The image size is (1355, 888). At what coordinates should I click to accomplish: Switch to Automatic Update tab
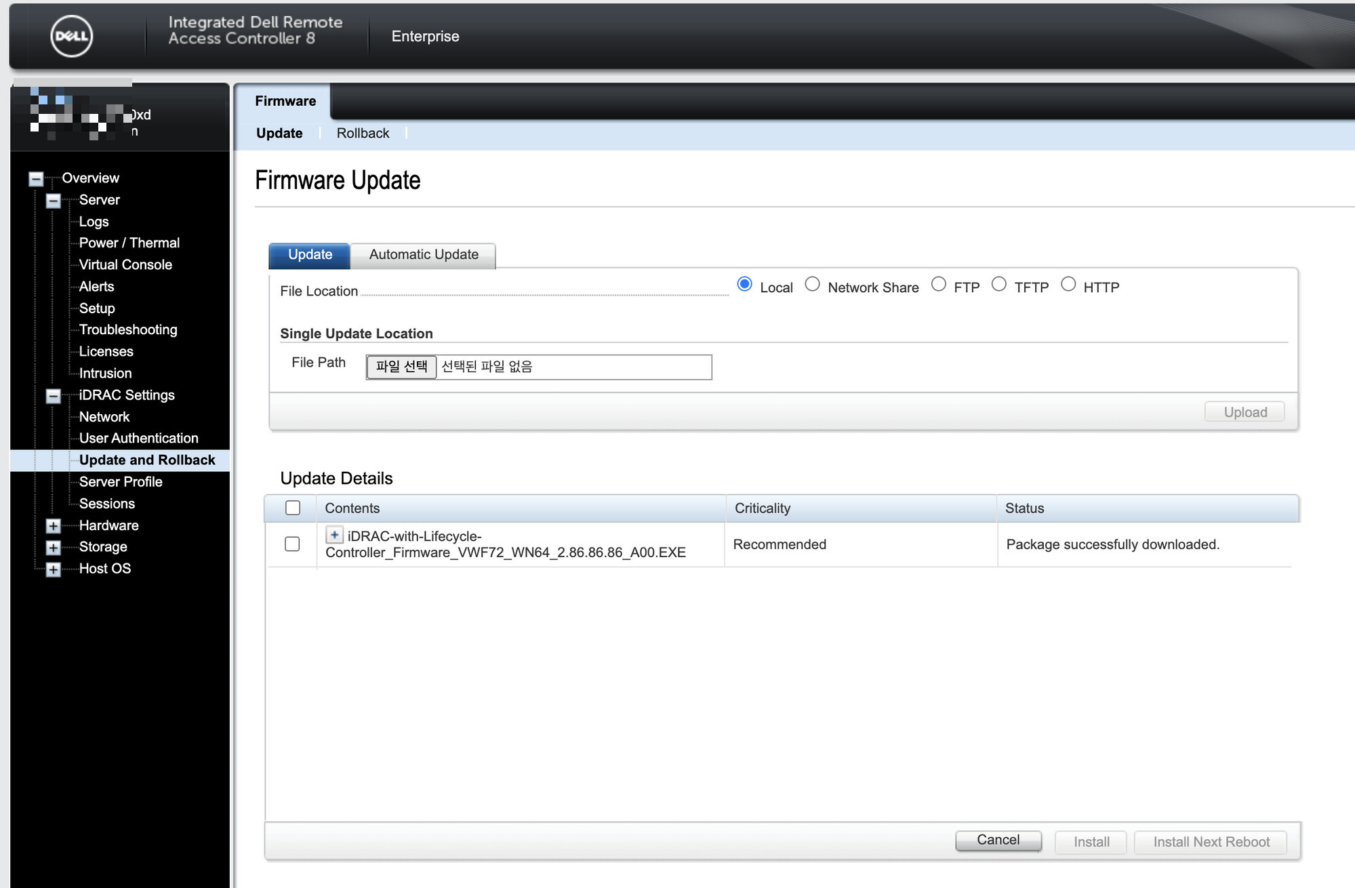coord(424,255)
